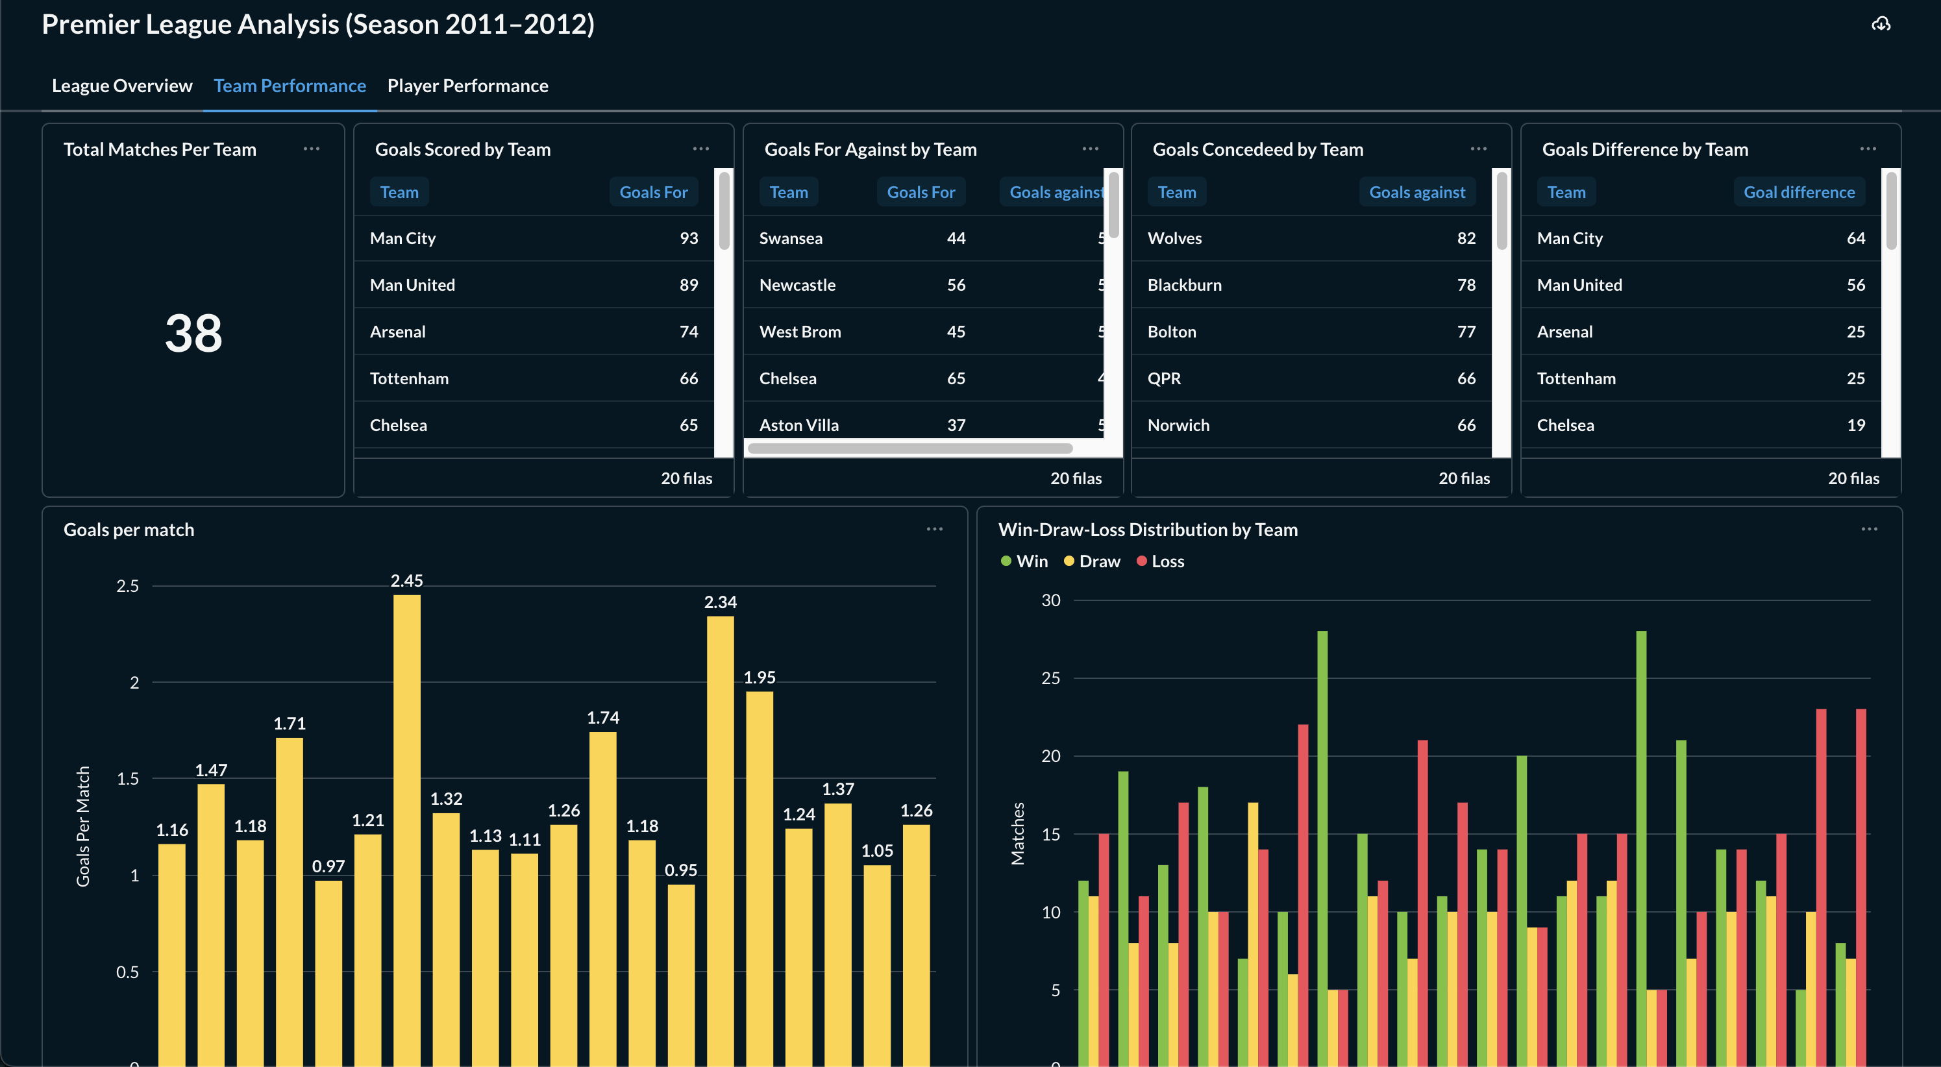Open the Goals against column header in Goals Concedeed table

1416,191
